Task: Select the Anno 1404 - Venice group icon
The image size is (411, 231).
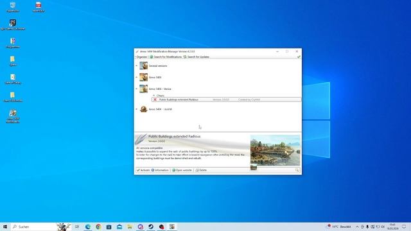Action: 143,89
